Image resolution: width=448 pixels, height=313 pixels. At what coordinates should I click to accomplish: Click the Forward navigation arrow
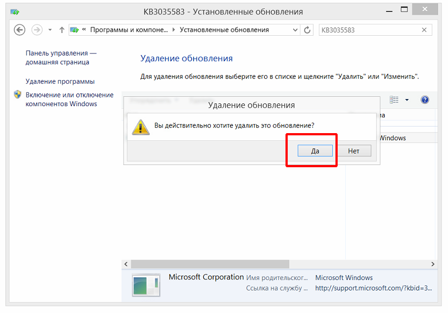pos(37,30)
